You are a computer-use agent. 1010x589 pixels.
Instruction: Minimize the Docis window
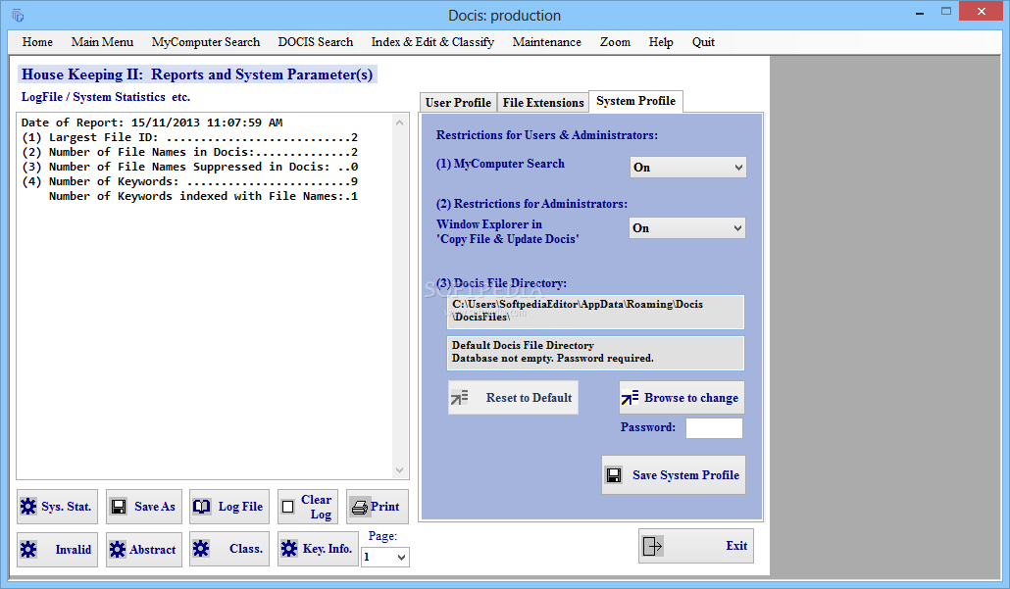tap(919, 12)
